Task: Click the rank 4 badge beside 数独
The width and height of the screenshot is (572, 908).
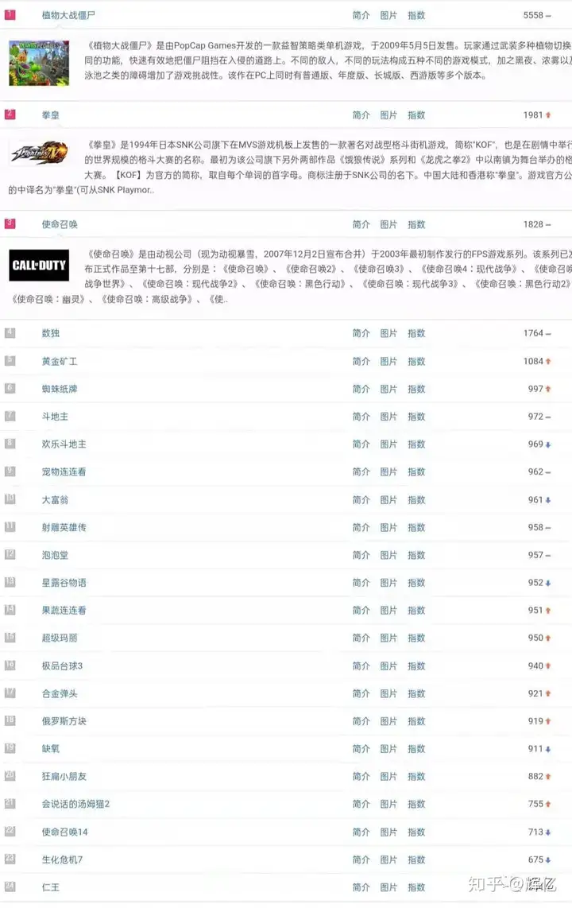Action: 10,332
